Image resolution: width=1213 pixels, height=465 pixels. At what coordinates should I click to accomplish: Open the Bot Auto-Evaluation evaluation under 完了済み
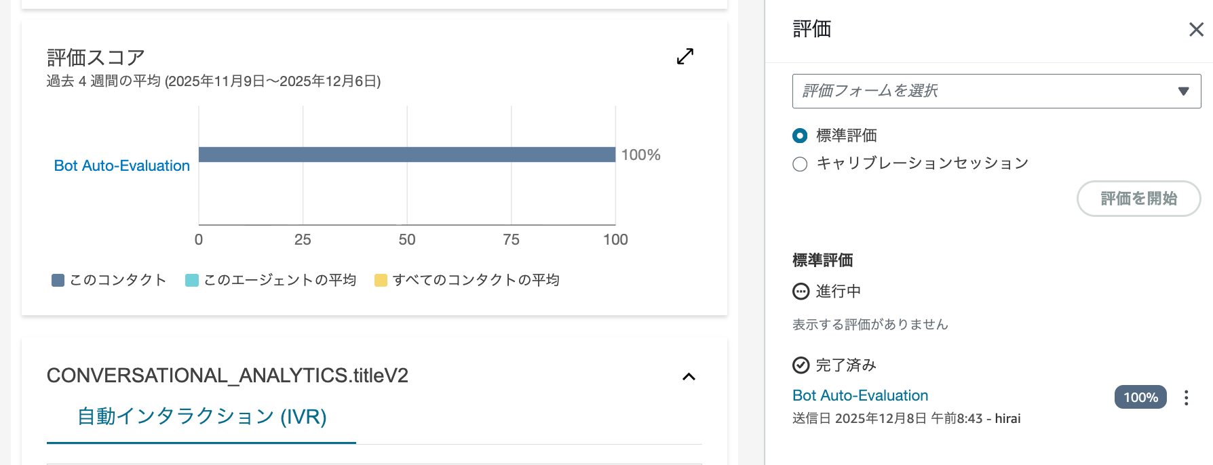click(860, 395)
